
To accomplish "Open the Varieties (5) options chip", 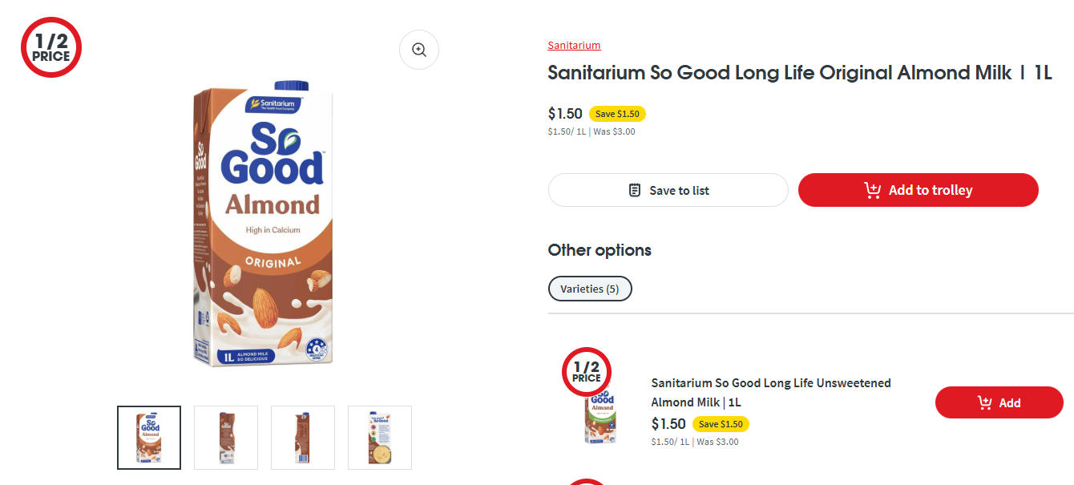I will tap(590, 289).
